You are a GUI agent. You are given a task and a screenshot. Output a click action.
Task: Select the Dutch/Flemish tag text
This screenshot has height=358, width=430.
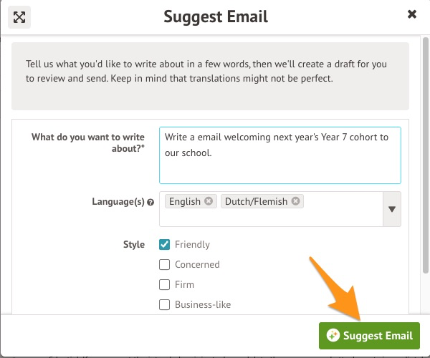coord(256,201)
